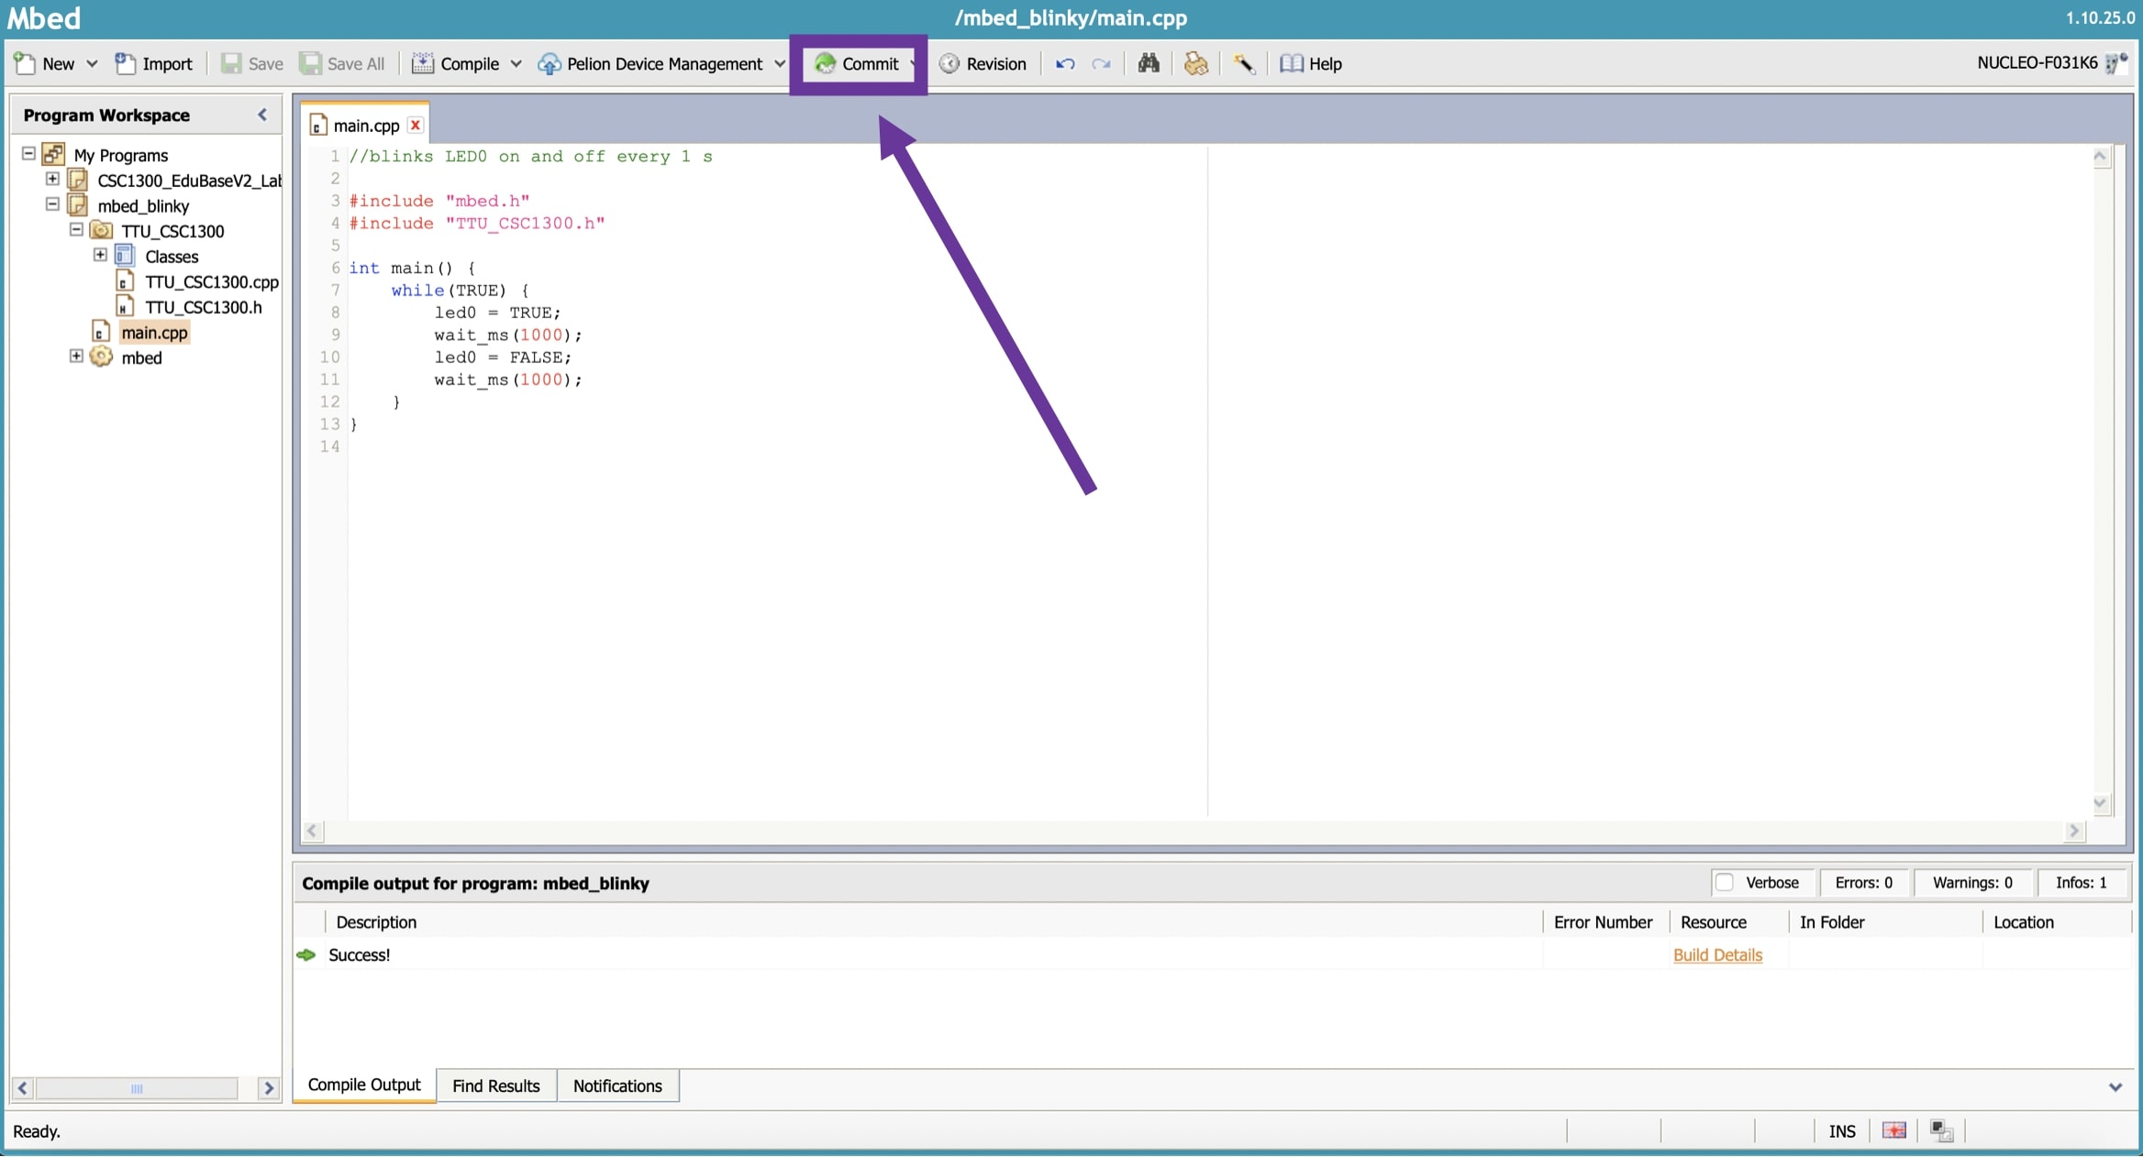
Task: Click the Undo arrow icon
Action: pos(1064,63)
